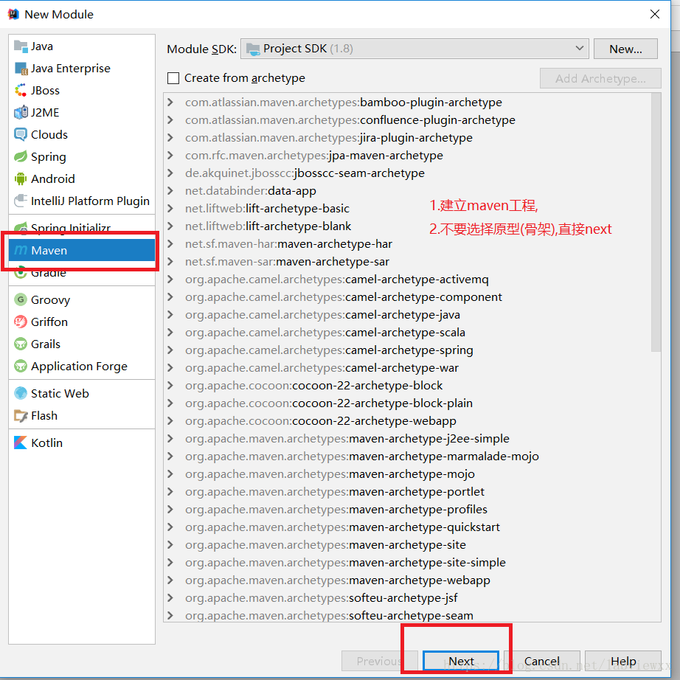Open the Module SDK dropdown
Screen dimensions: 680x680
[x=414, y=49]
